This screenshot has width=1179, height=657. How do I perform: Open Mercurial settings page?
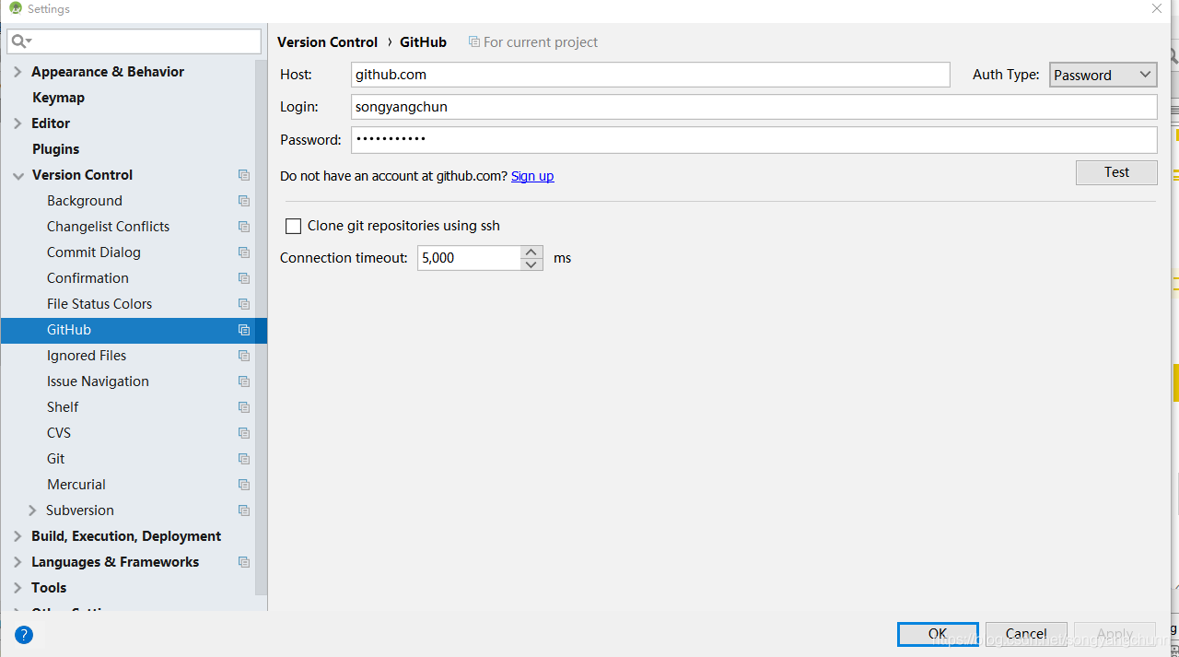76,485
